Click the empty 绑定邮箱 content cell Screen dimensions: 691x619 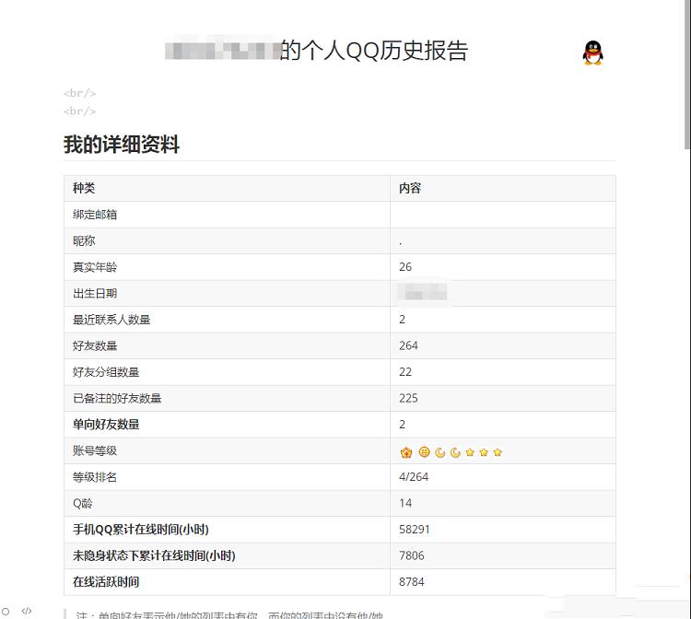[503, 215]
